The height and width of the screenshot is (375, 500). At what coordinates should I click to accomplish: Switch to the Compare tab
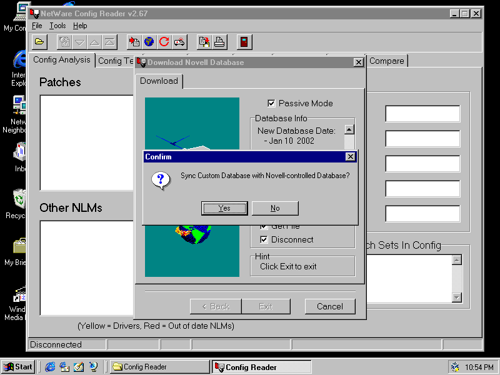(387, 61)
